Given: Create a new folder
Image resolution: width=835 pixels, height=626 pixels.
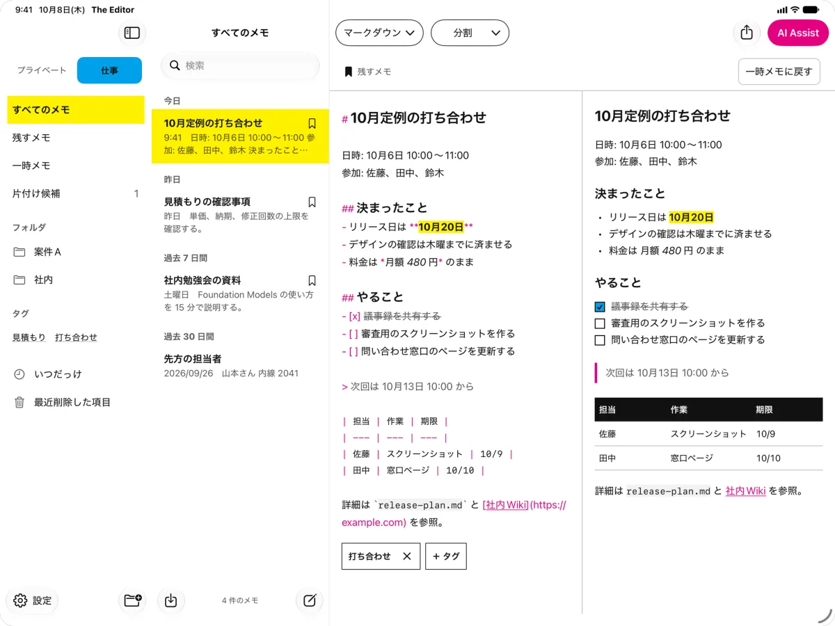Looking at the screenshot, I should pyautogui.click(x=132, y=600).
